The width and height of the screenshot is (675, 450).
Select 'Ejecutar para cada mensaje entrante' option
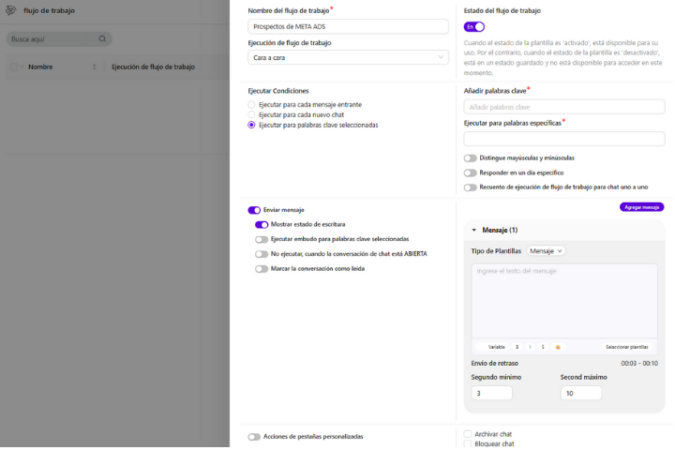click(x=252, y=104)
